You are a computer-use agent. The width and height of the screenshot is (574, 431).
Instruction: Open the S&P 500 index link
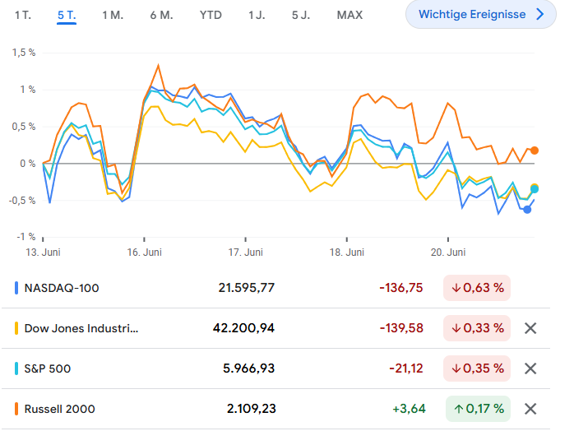[48, 368]
